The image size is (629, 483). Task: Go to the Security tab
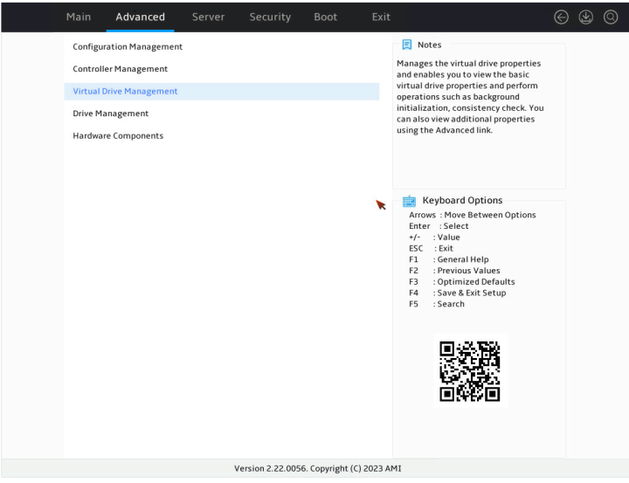click(x=270, y=17)
